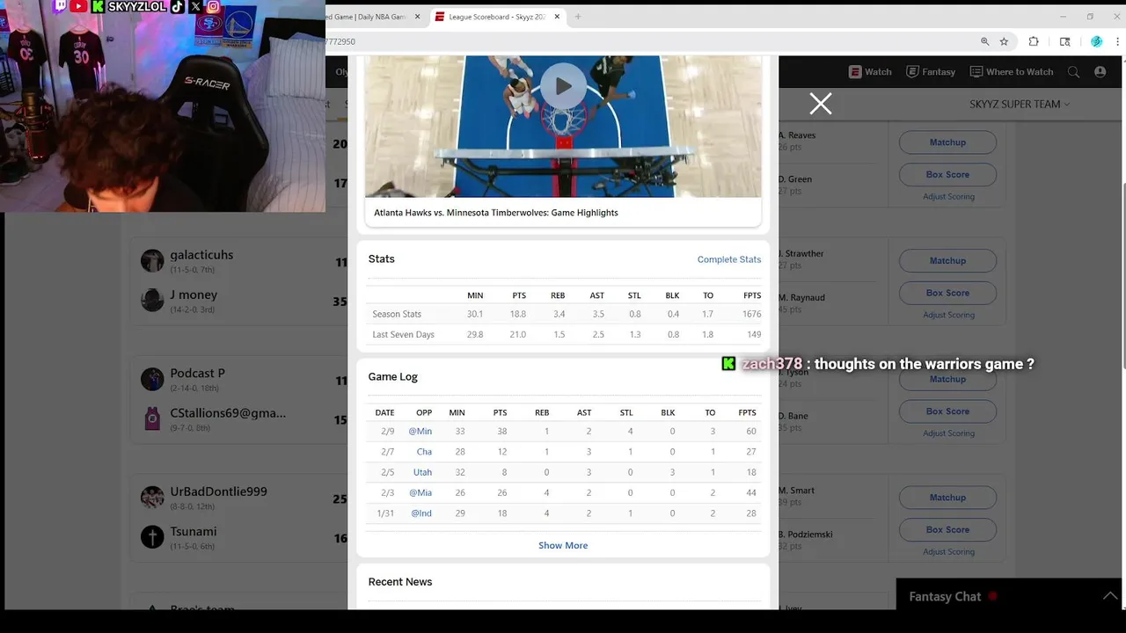Click Adjust Scoring under D. Green row

pos(948,197)
